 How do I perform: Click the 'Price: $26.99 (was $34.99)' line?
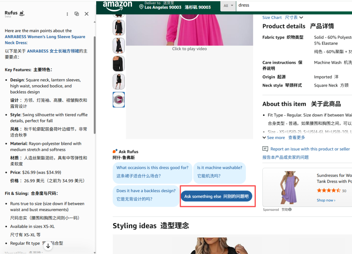point(36,172)
